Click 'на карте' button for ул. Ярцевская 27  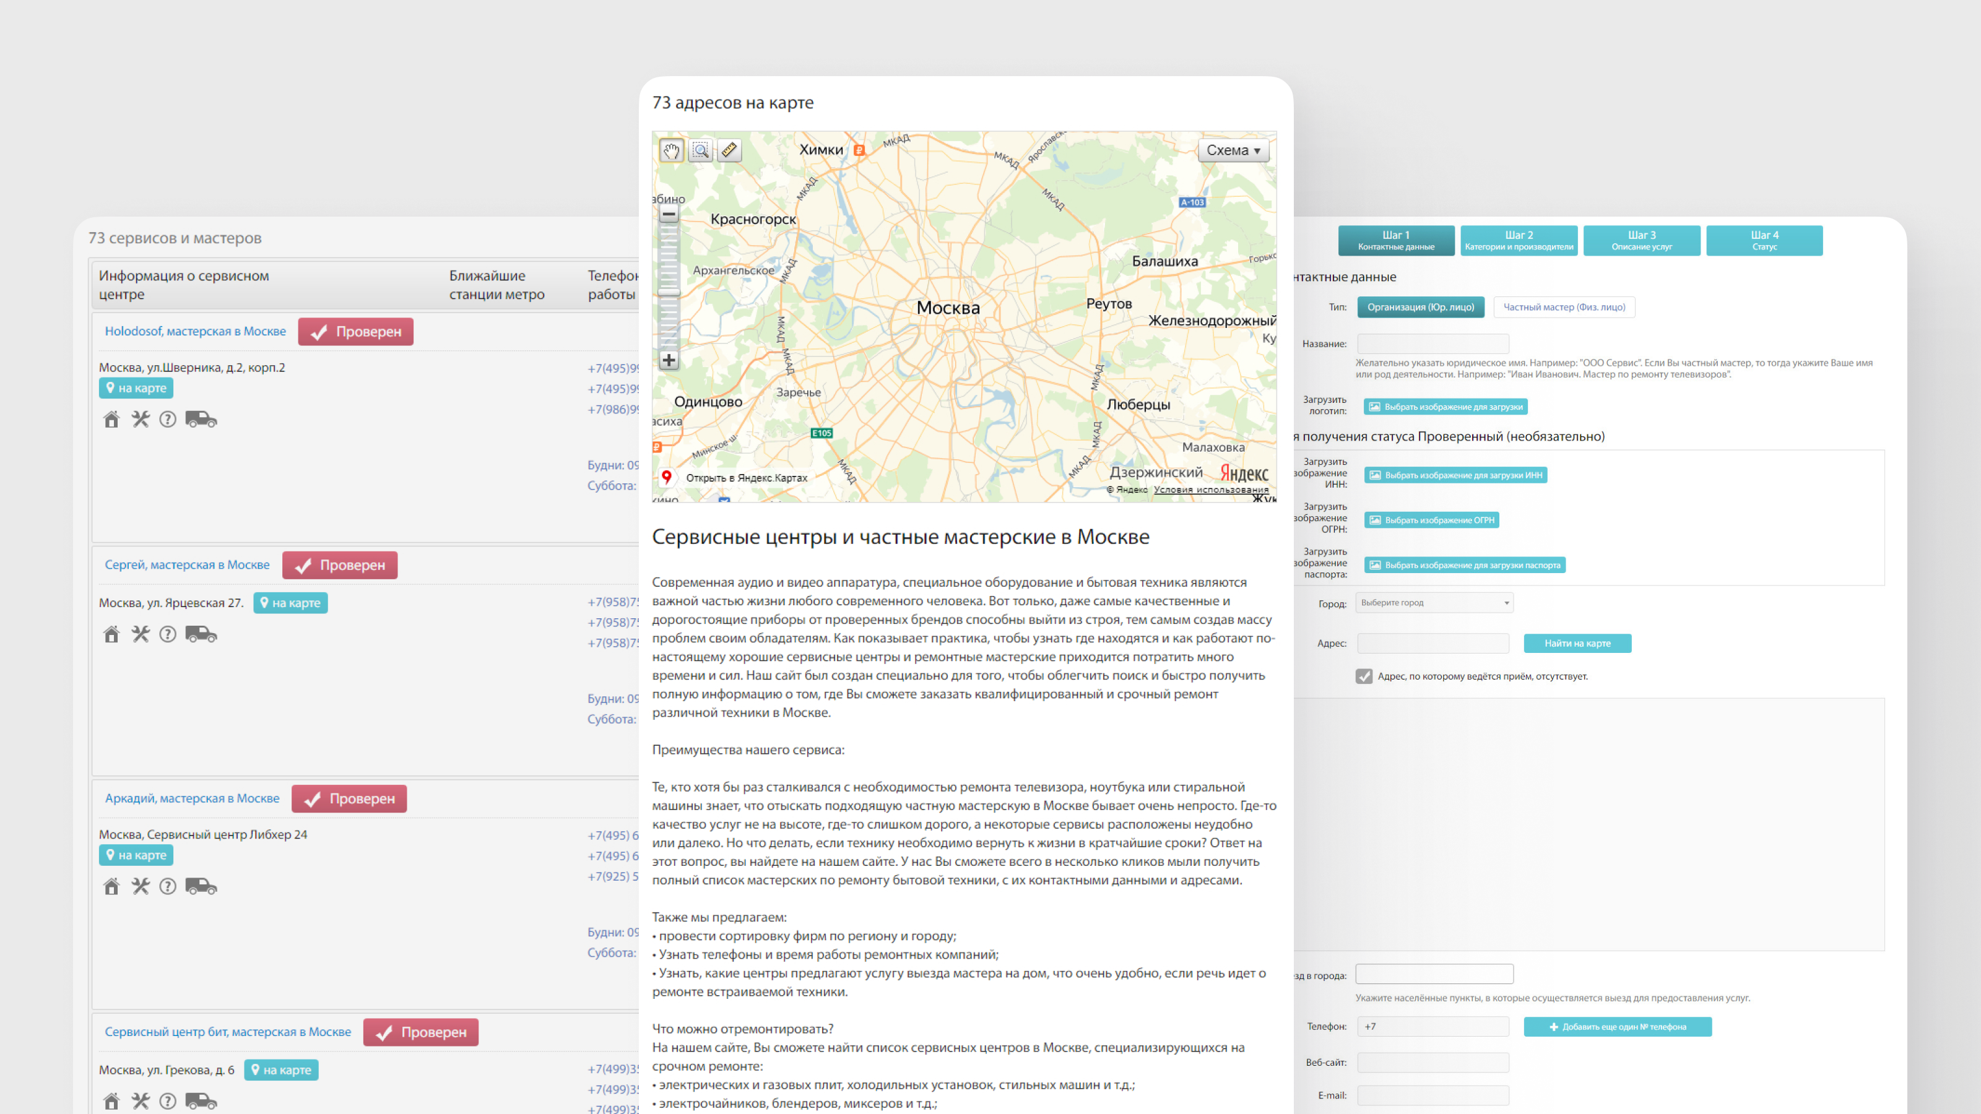pyautogui.click(x=290, y=603)
